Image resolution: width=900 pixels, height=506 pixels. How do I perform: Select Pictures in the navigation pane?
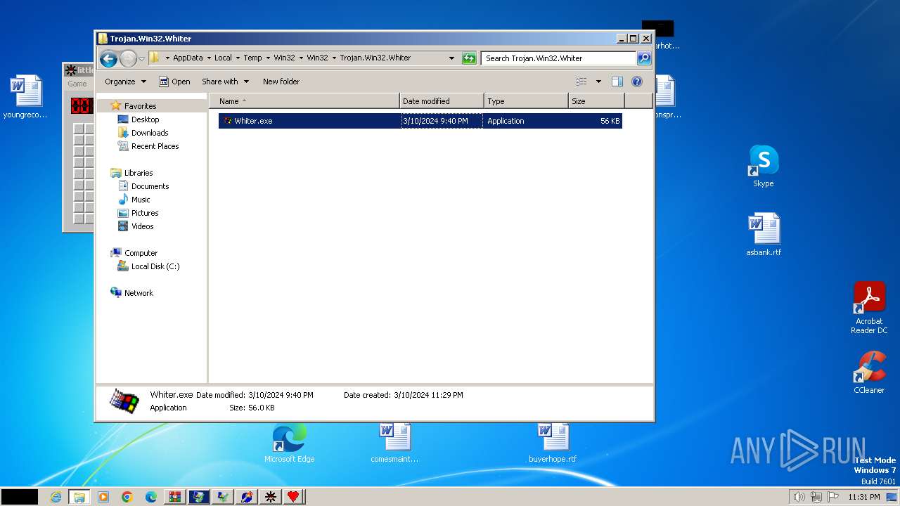(144, 213)
